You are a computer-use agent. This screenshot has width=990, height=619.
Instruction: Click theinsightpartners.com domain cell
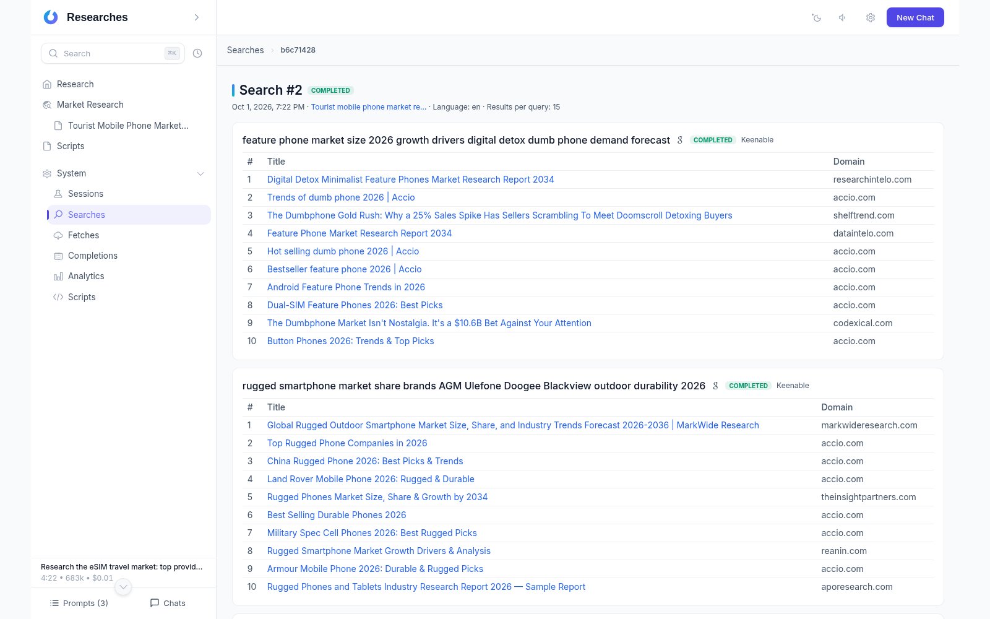[x=868, y=497]
